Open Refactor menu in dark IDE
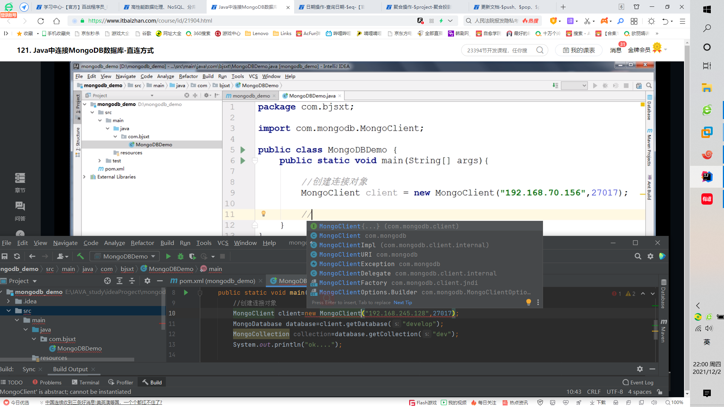 [x=142, y=243]
